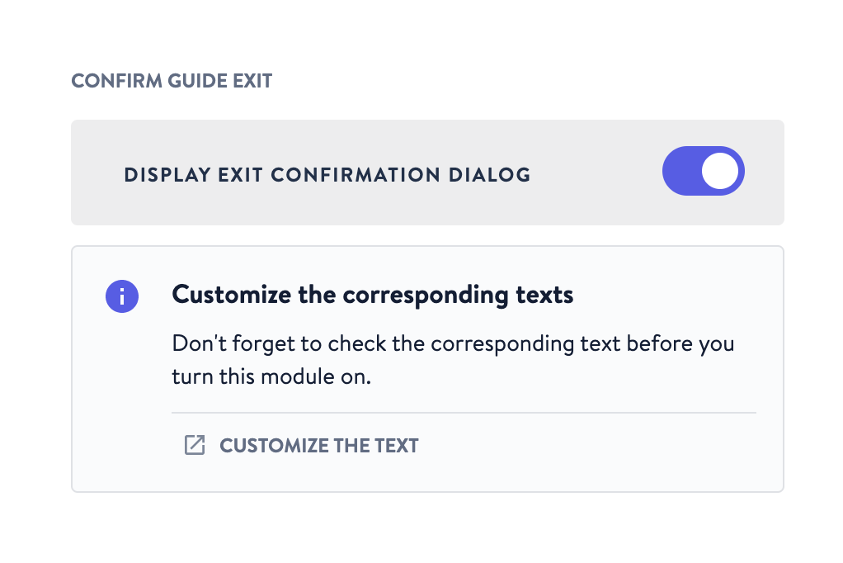843x563 pixels.
Task: Click the Display Exit Confirmation Dialog label
Action: point(327,175)
